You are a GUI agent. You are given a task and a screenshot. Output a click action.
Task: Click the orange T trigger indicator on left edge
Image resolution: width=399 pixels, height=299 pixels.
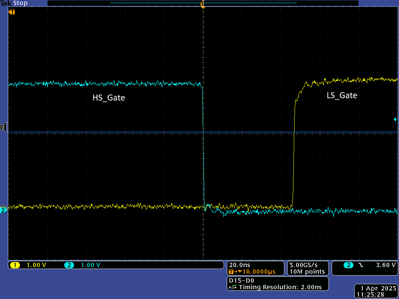11,12
